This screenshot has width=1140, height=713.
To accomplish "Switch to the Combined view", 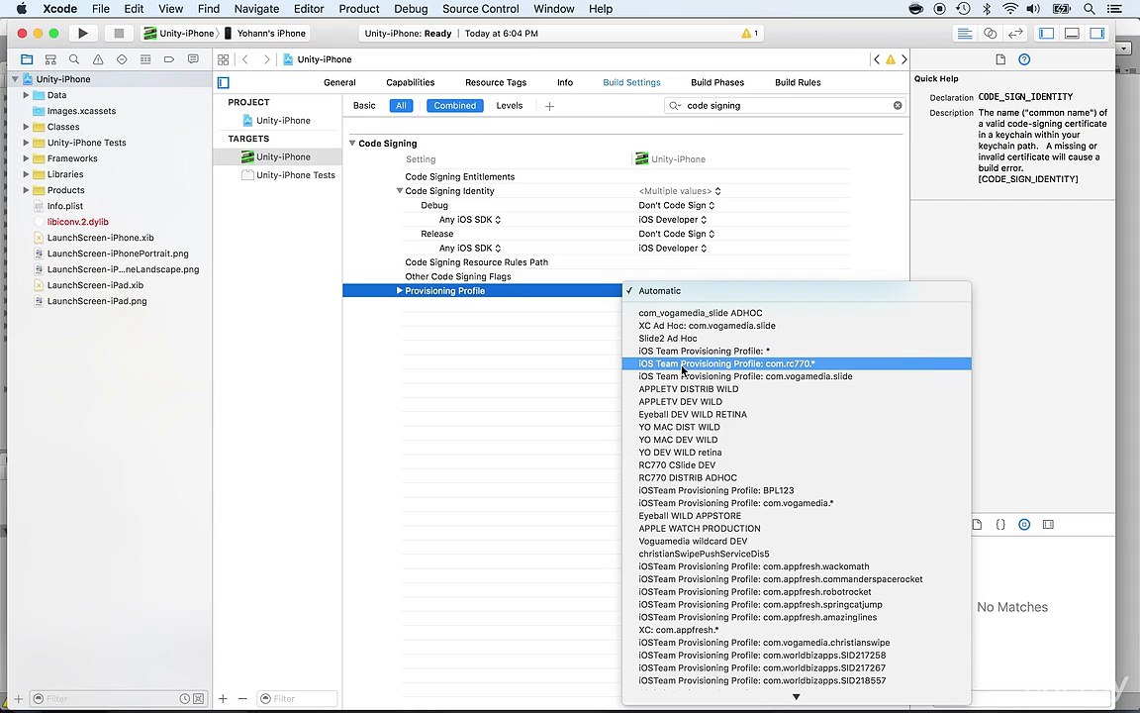I will pos(454,106).
